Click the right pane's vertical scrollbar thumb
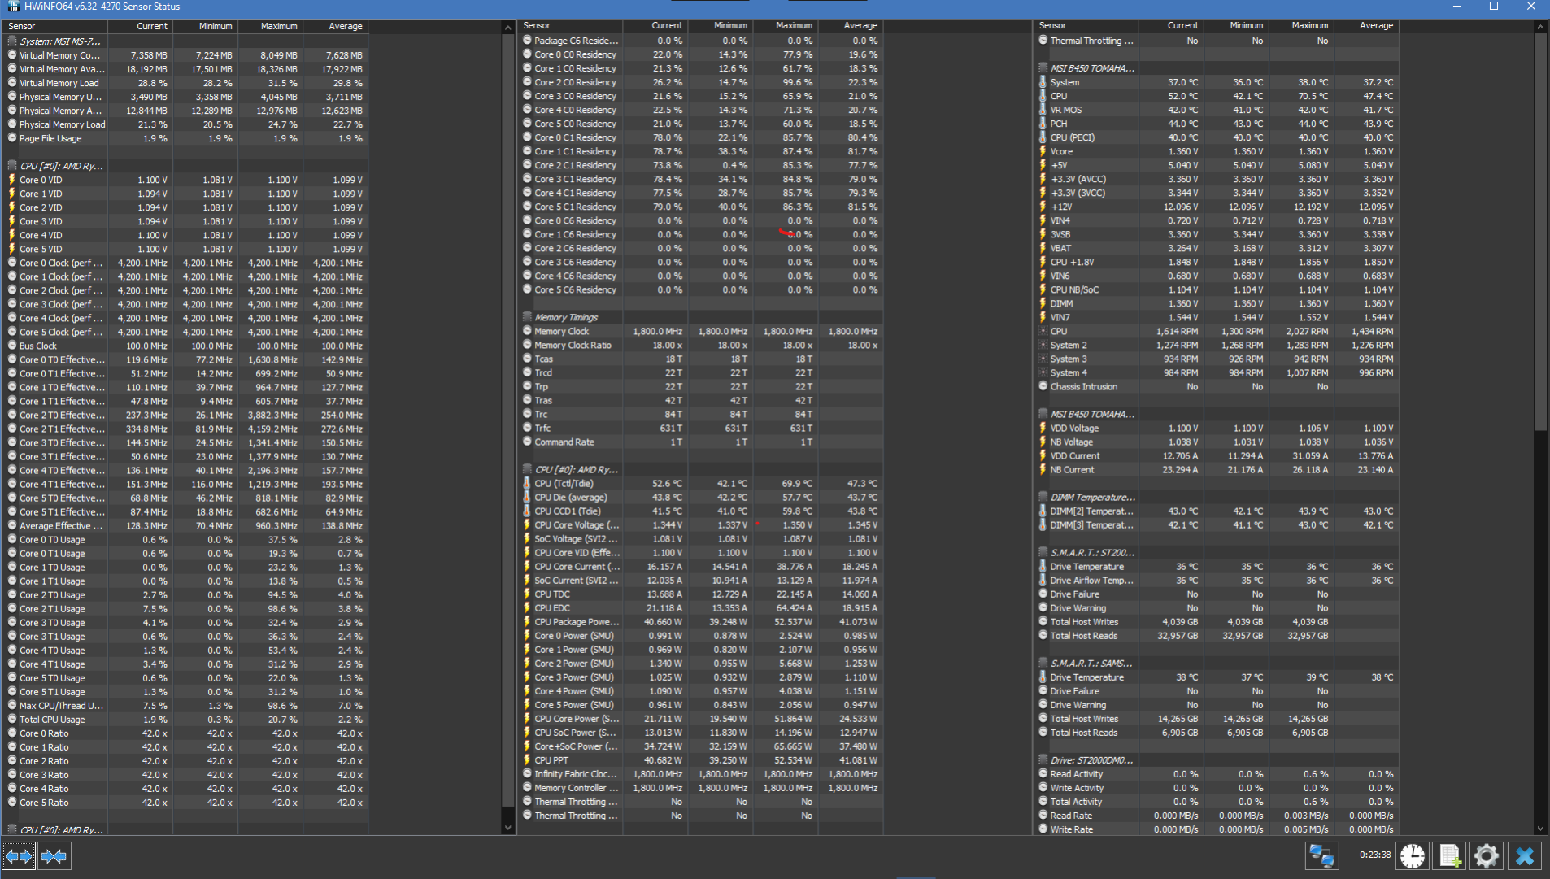1550x879 pixels. 1540,231
